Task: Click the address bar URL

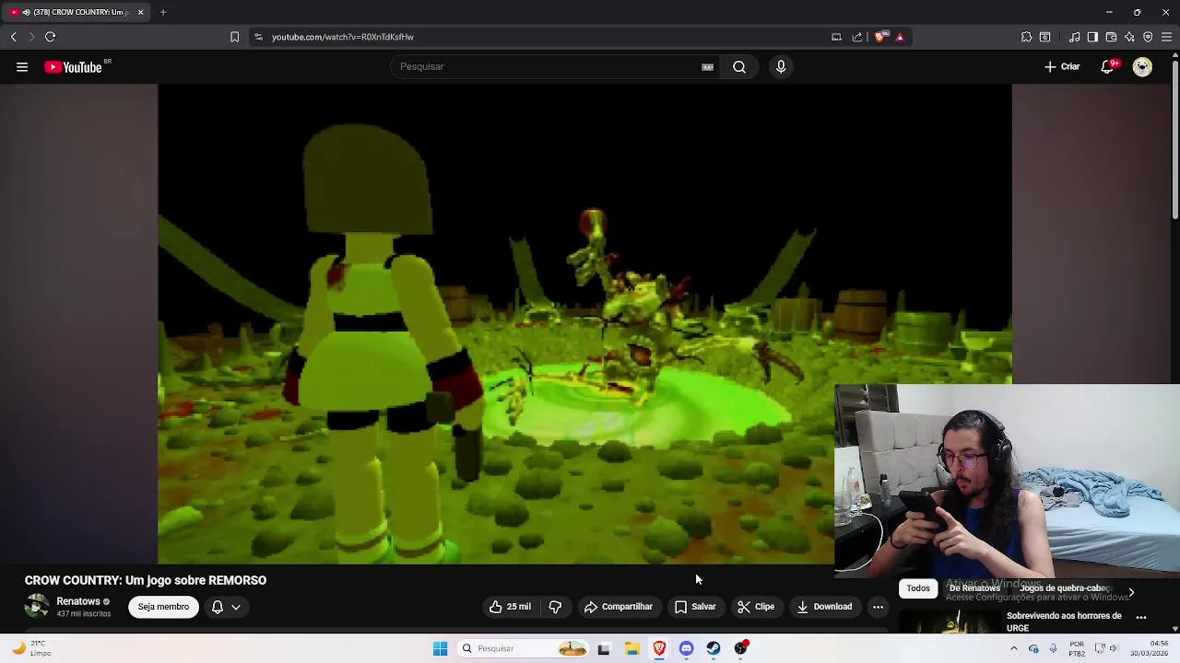Action: point(343,37)
